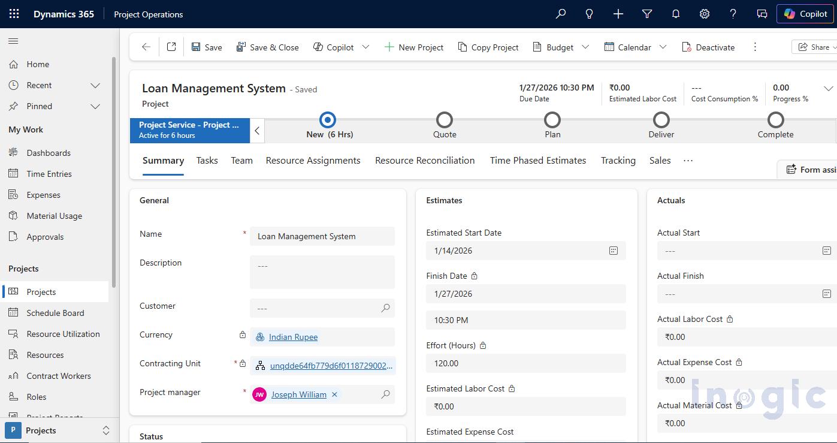Click the Save & Close button
Screen dimensions: 837x443
coord(268,47)
